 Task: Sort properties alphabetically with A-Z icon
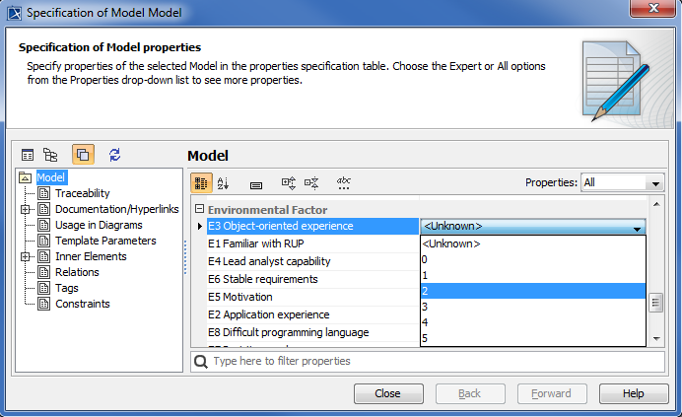[x=223, y=182]
